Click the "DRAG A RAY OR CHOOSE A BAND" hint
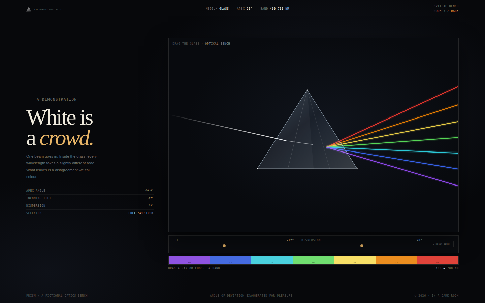This screenshot has height=303, width=485. 194,268
